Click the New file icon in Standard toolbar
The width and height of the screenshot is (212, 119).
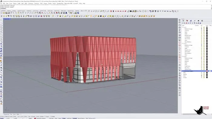pos(2,13)
